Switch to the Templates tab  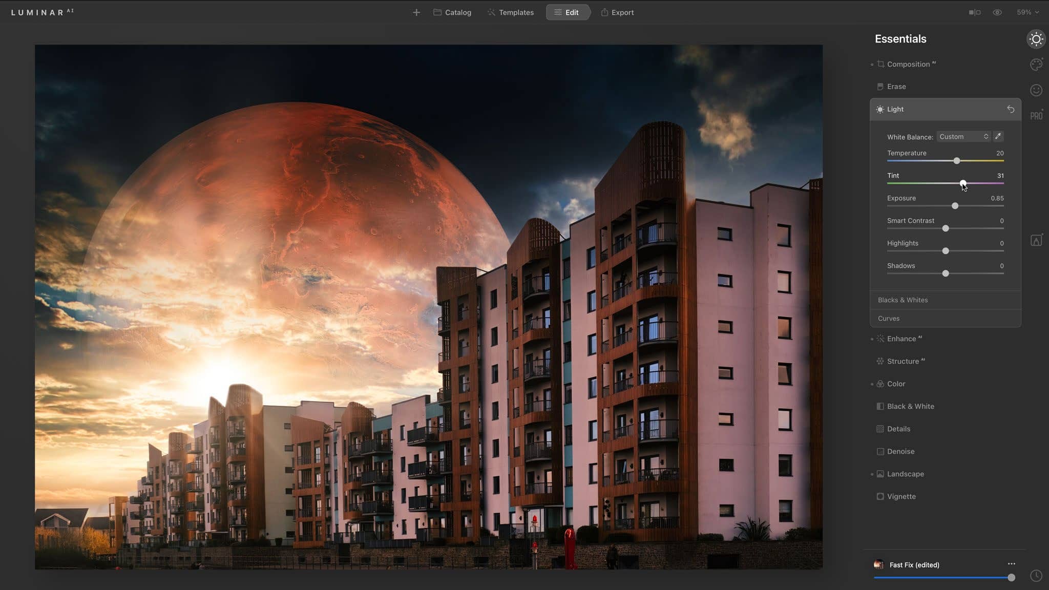(510, 12)
